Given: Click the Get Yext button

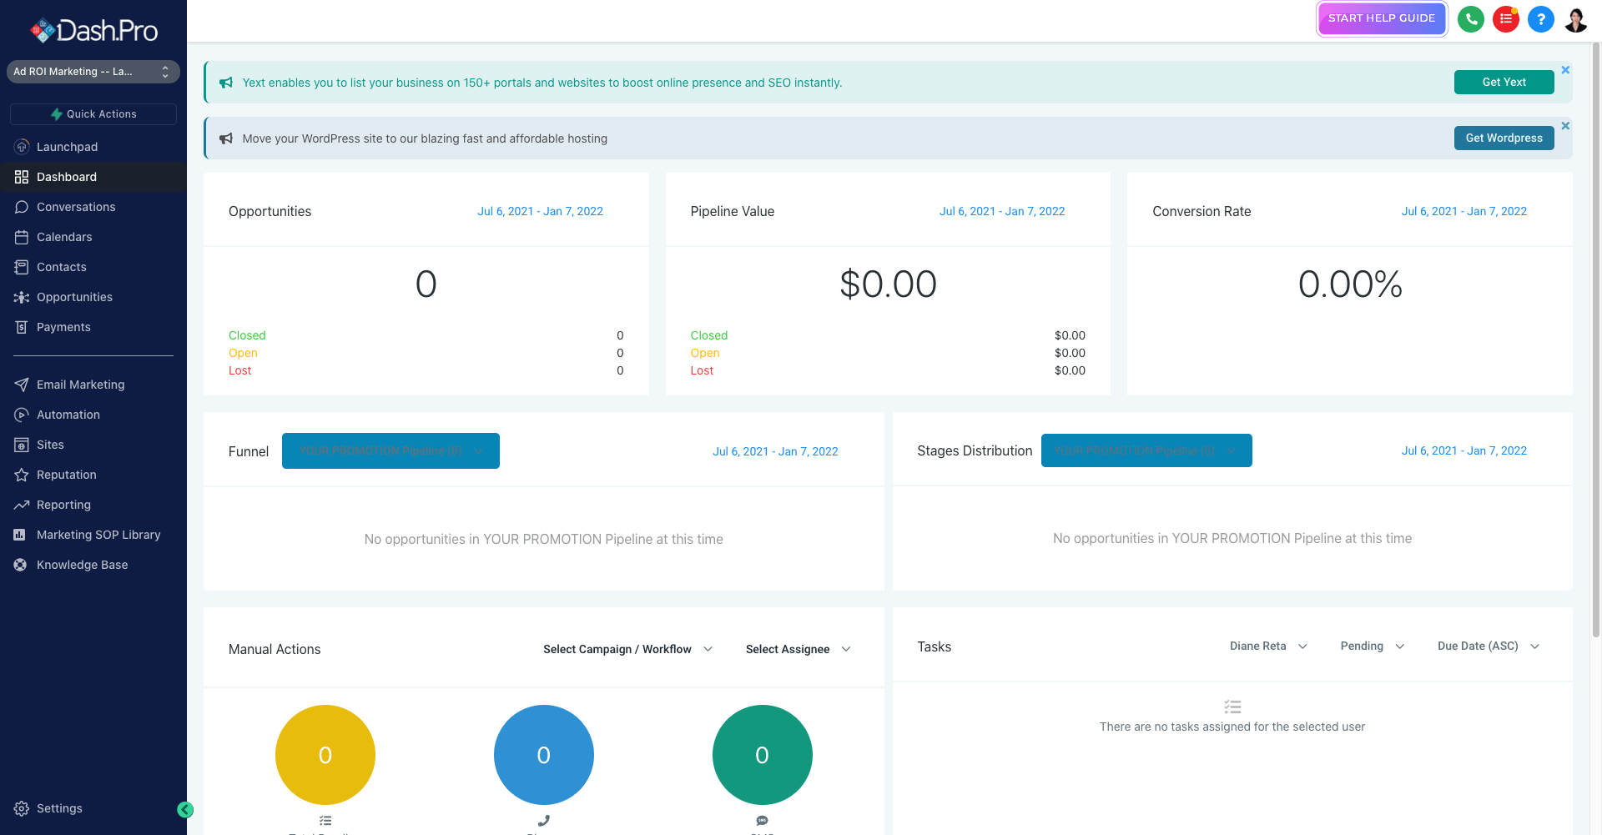Looking at the screenshot, I should click(x=1504, y=82).
